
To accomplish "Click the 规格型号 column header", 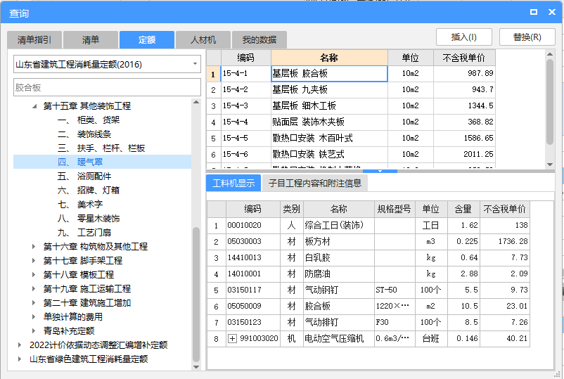I will (395, 209).
